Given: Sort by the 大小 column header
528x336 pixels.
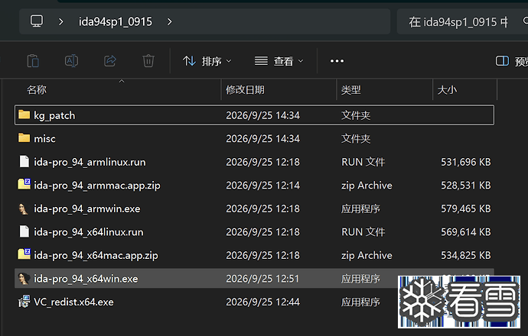Looking at the screenshot, I should (x=447, y=89).
